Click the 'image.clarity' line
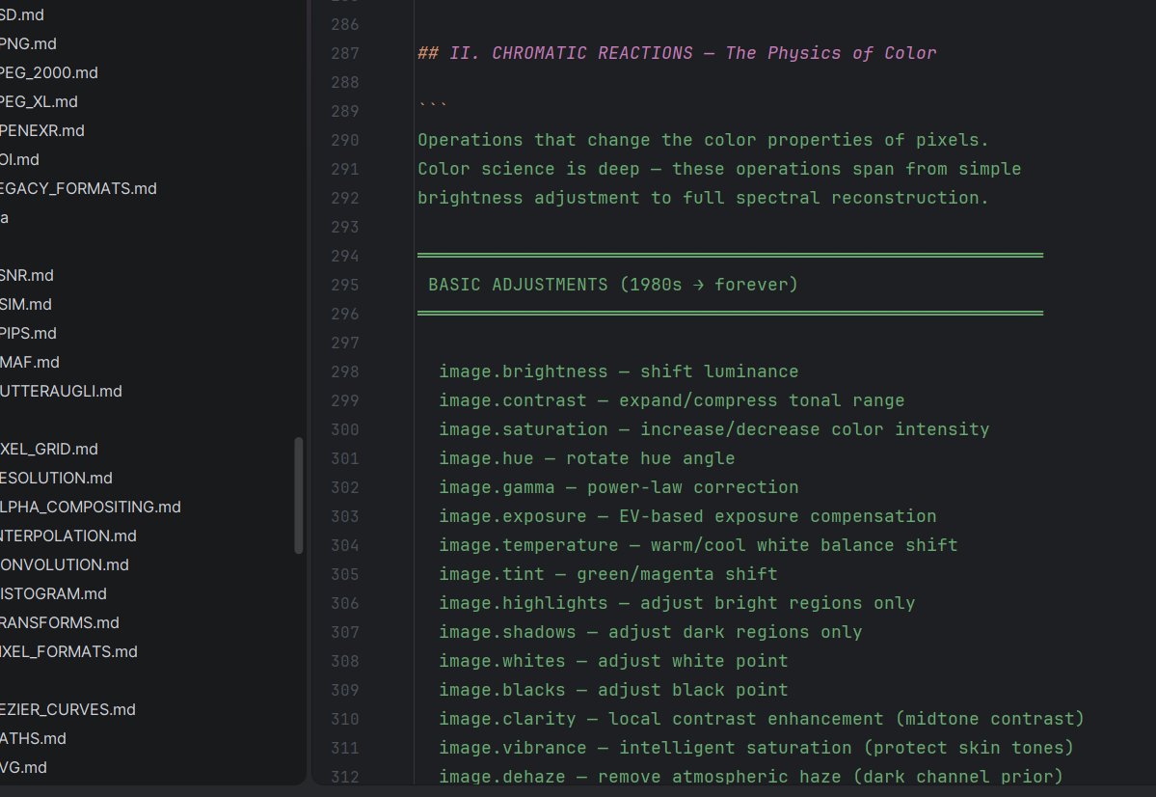This screenshot has width=1156, height=797. 762,719
